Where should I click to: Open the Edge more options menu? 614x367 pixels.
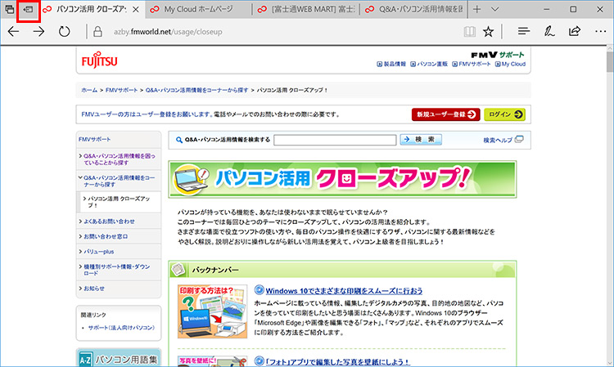pos(600,32)
